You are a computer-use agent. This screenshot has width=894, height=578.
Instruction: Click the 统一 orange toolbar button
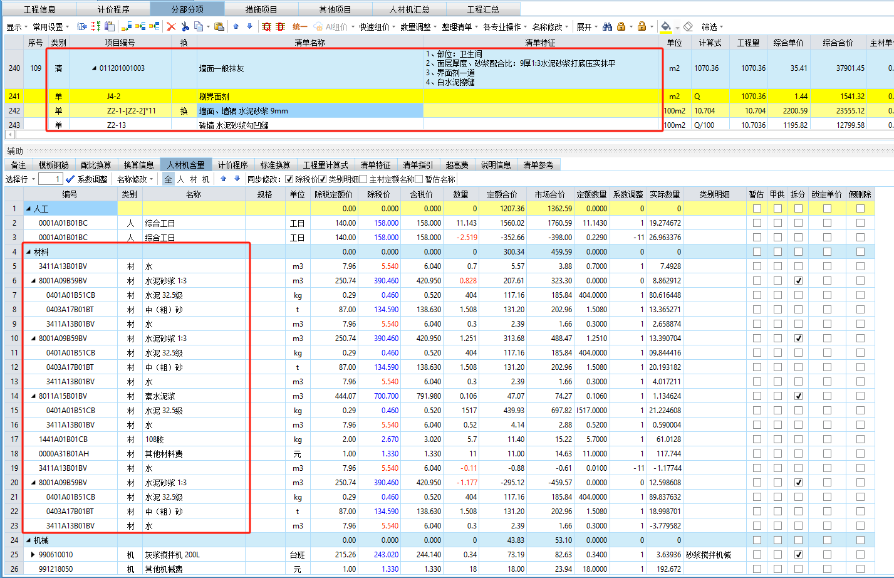[x=300, y=26]
